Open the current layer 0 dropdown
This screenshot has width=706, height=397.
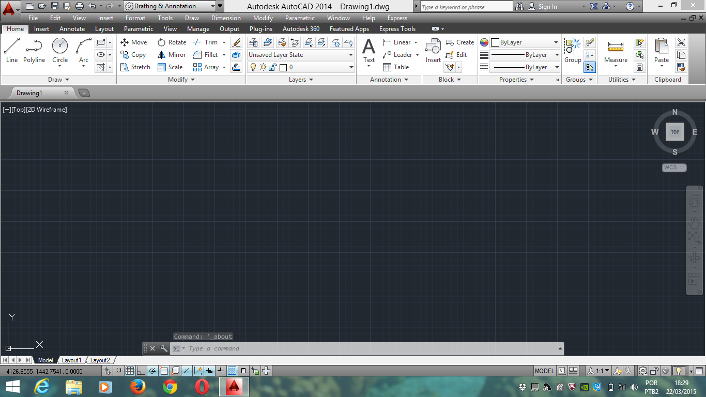point(301,67)
